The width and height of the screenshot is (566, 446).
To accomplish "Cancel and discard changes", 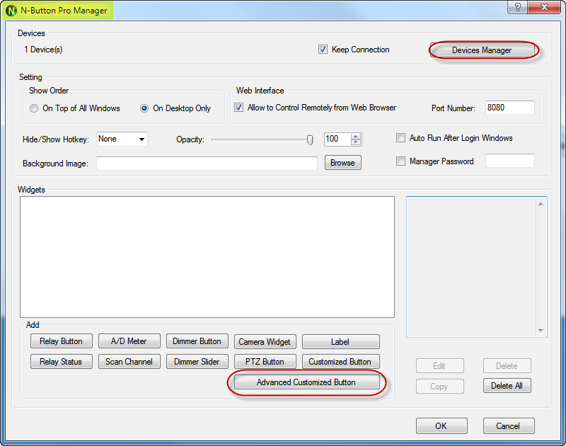I will pyautogui.click(x=508, y=425).
